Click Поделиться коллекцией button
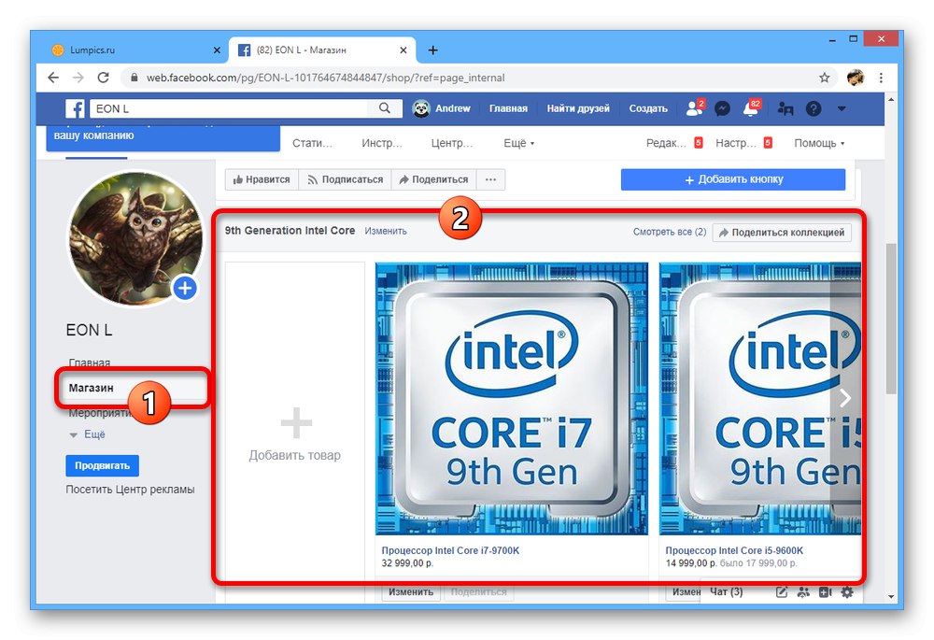934x640 pixels. pos(782,233)
